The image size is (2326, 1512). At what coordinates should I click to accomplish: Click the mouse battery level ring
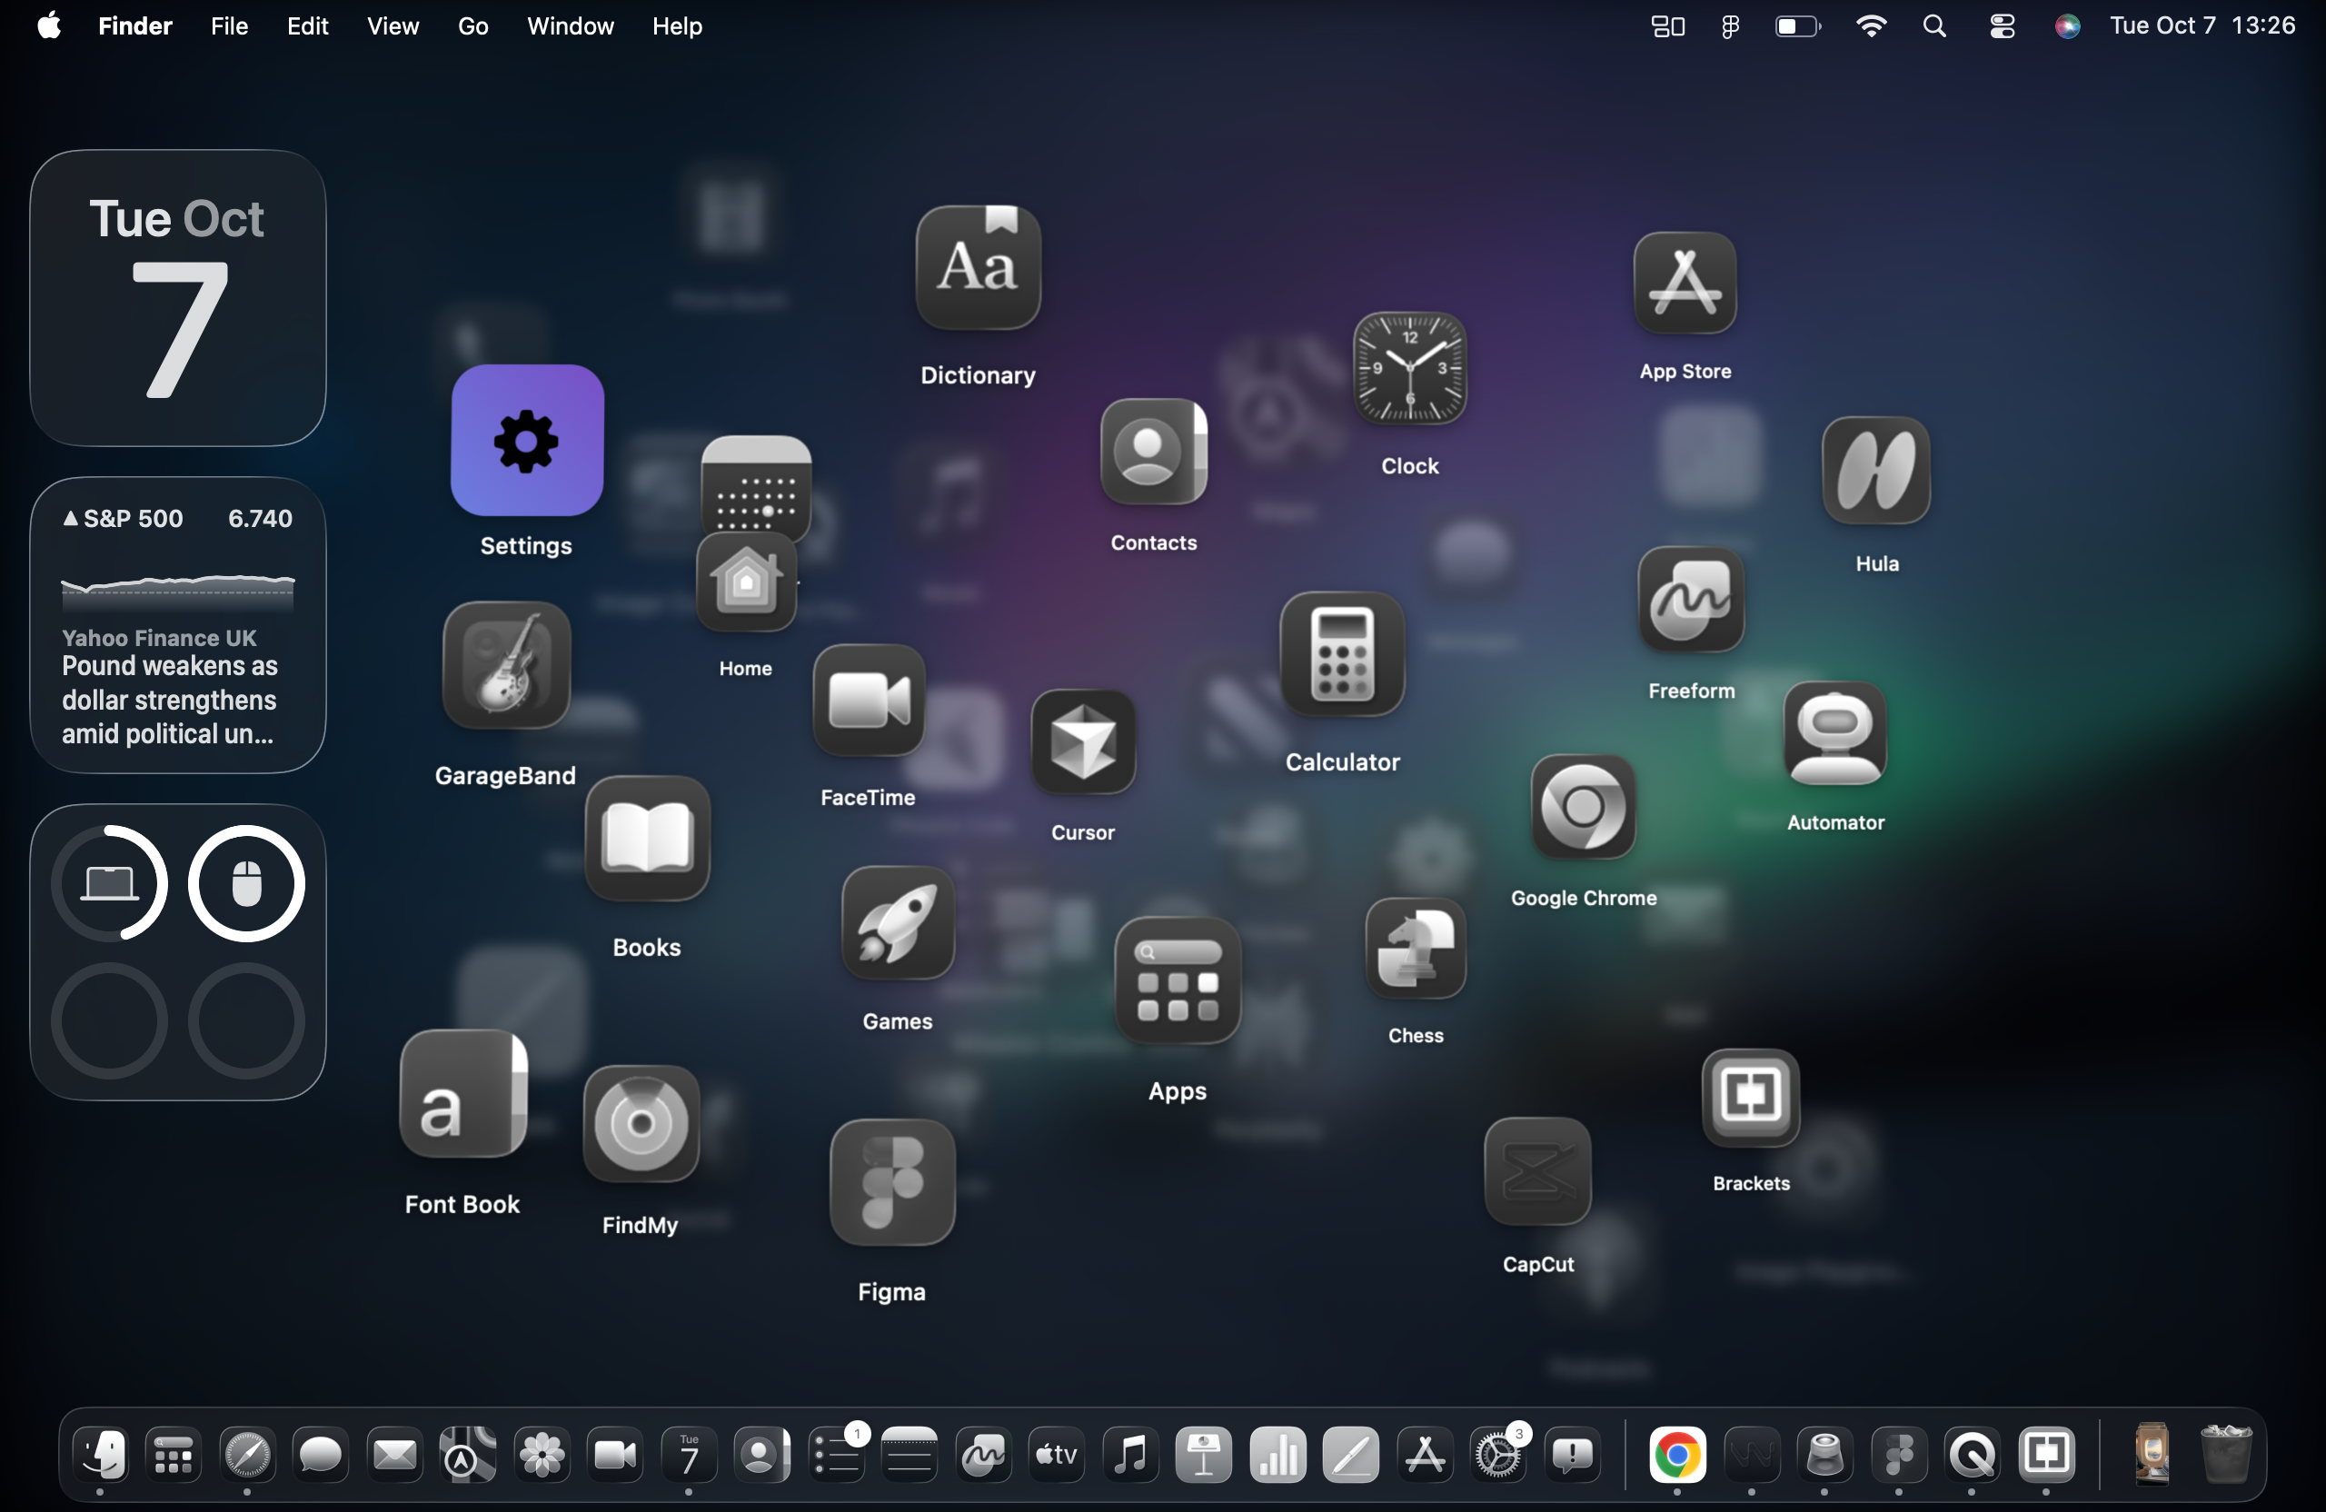click(x=246, y=883)
